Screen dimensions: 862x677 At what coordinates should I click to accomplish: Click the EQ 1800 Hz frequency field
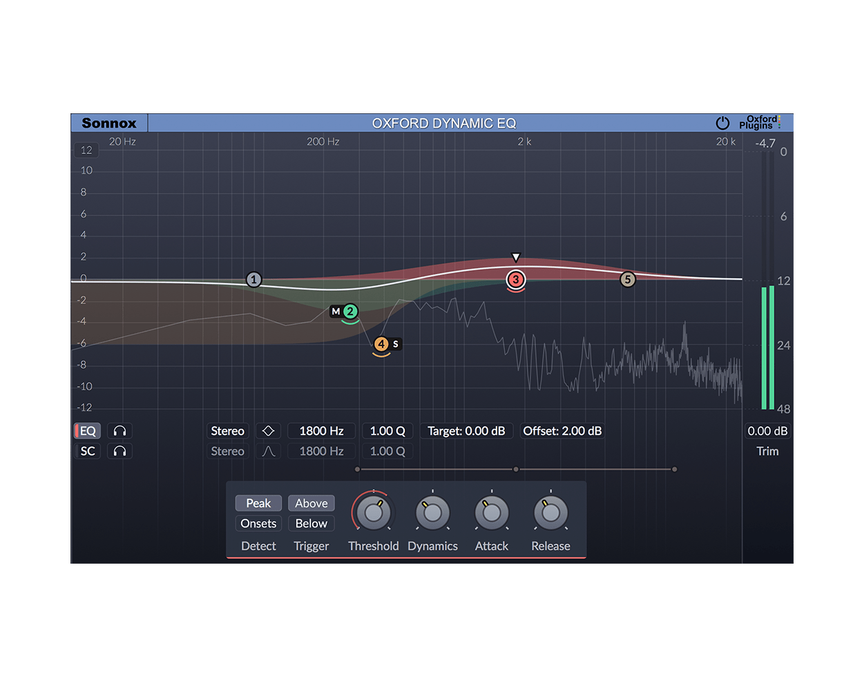click(322, 431)
